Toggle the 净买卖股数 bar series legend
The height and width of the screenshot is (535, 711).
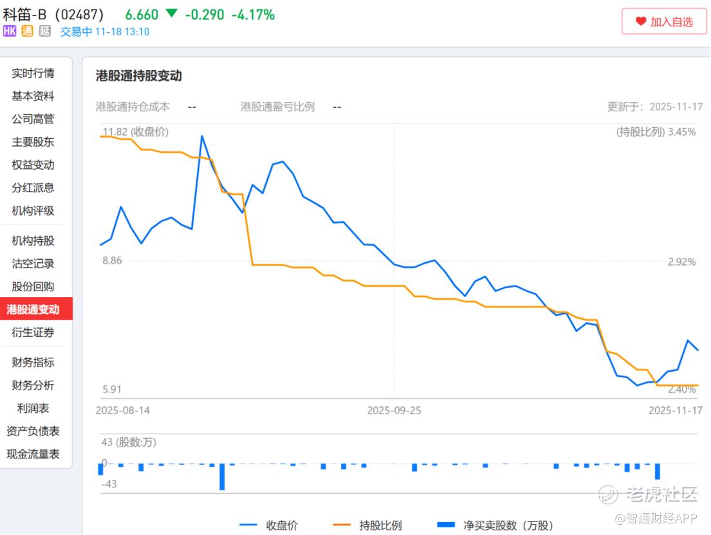[494, 525]
